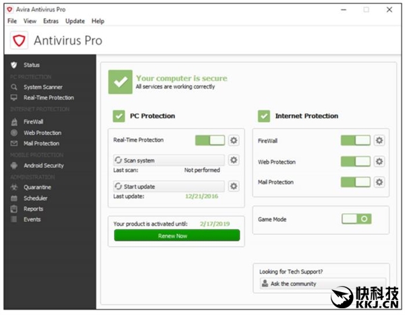Click the activation date 2/17/2019
The width and height of the screenshot is (405, 315).
[x=215, y=224]
